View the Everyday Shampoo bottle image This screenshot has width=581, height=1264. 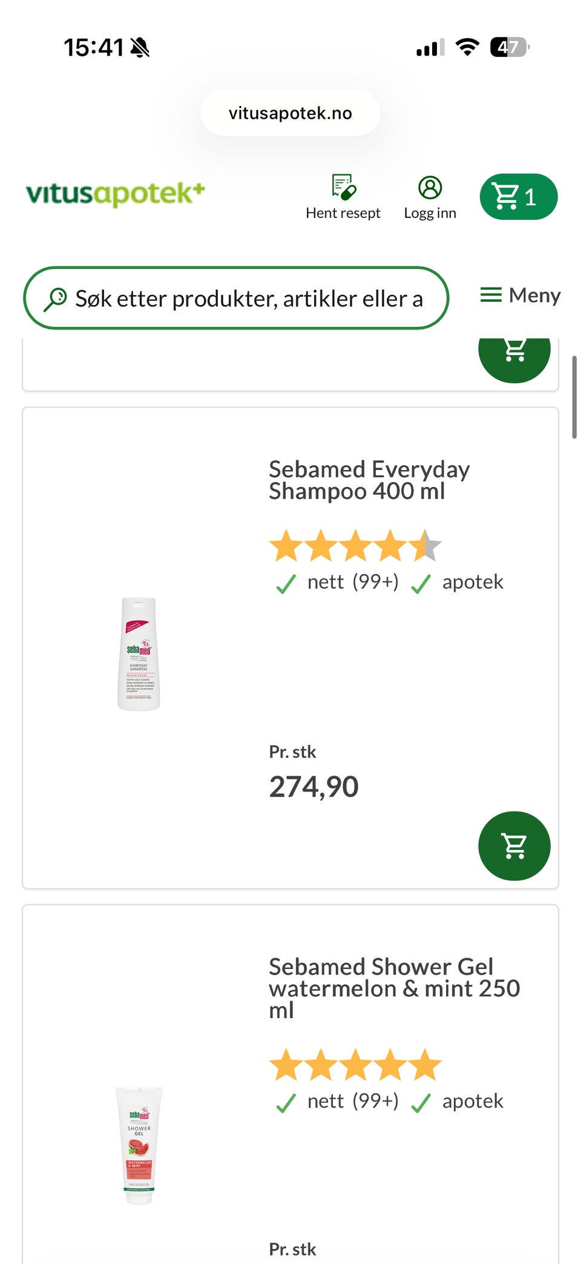point(139,654)
